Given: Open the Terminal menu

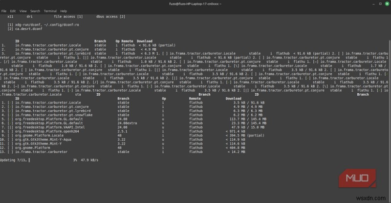Looking at the screenshot, I should pyautogui.click(x=50, y=11).
